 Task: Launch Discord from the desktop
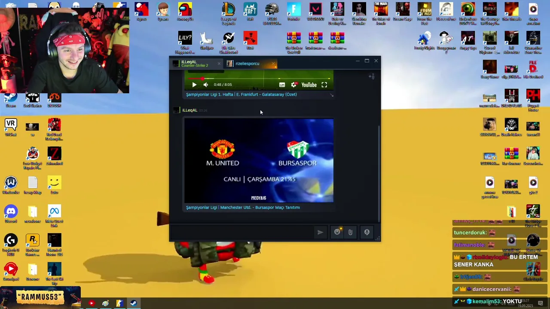point(11,214)
